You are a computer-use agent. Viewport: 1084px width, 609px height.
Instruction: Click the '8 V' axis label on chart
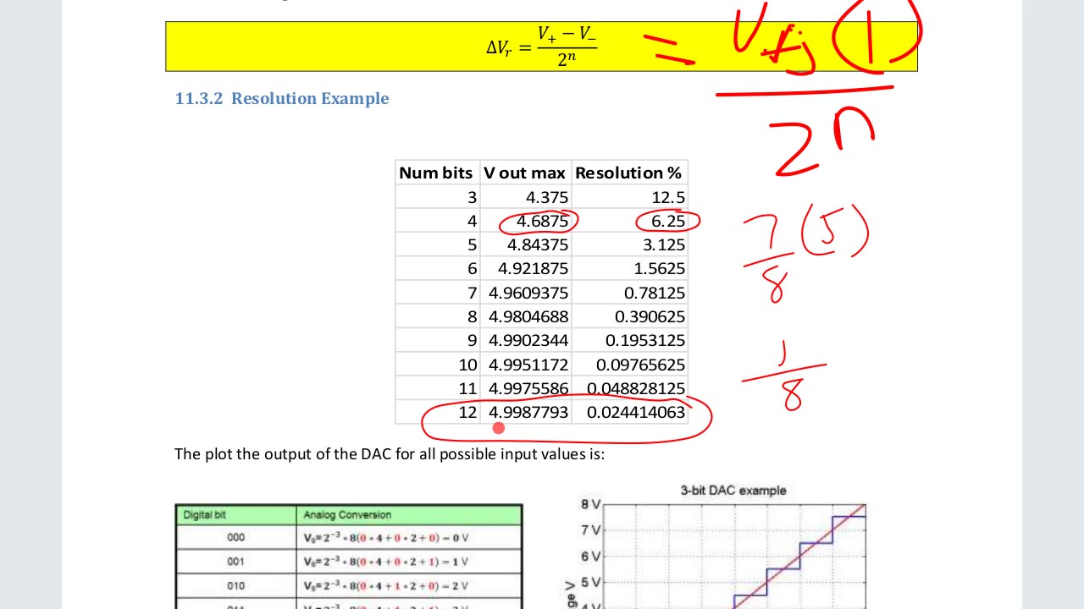click(591, 505)
